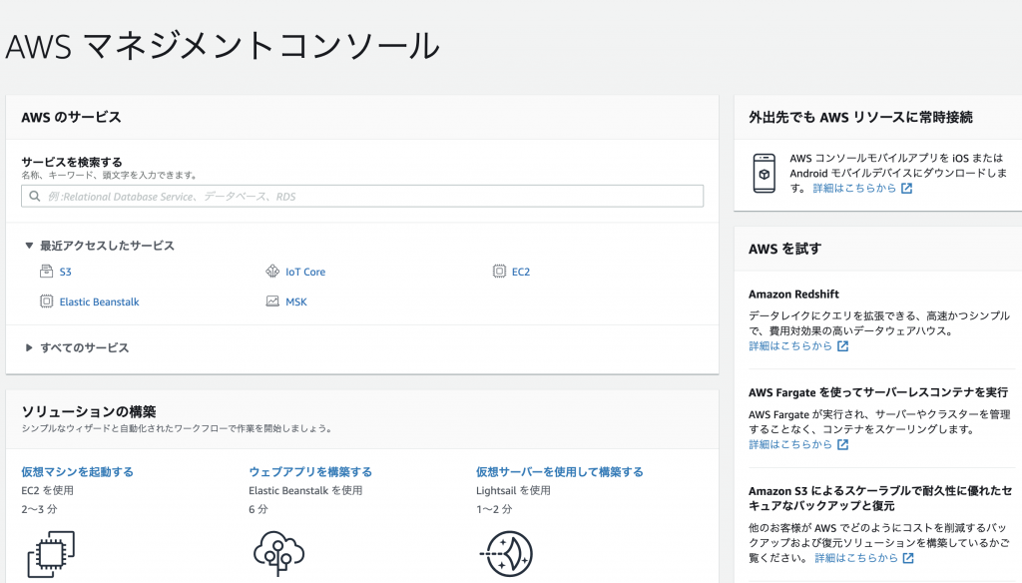Click the '2〜3 分' duration text
The height and width of the screenshot is (583, 1022).
click(x=39, y=509)
